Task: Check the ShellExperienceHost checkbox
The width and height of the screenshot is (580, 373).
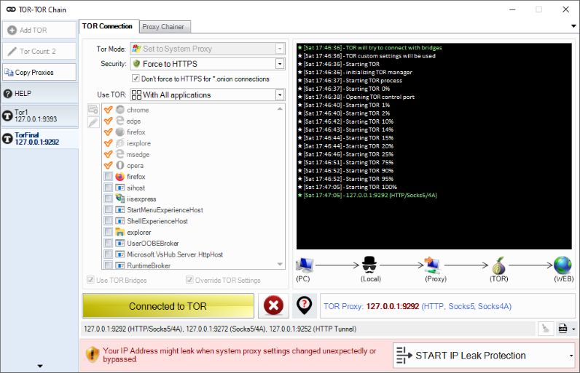Action: pyautogui.click(x=109, y=221)
